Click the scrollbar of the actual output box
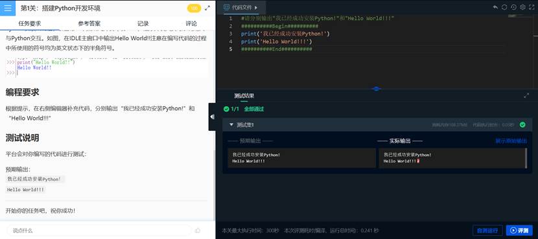 click(x=526, y=158)
